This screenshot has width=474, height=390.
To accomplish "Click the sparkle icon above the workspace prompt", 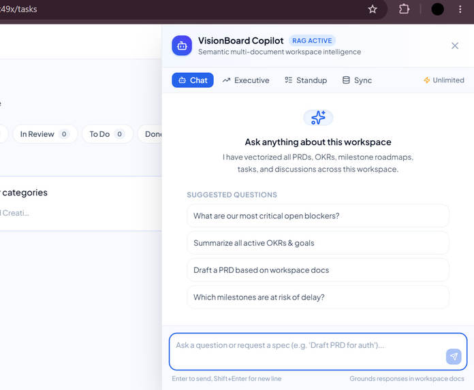I will (x=318, y=118).
